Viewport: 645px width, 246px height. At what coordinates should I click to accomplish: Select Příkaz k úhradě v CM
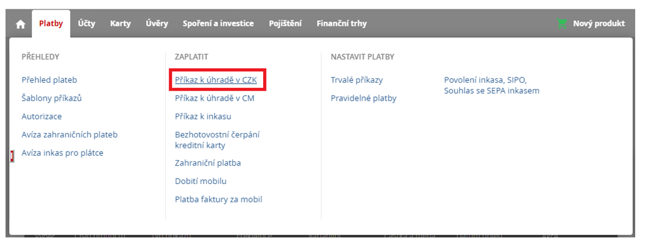pyautogui.click(x=215, y=98)
